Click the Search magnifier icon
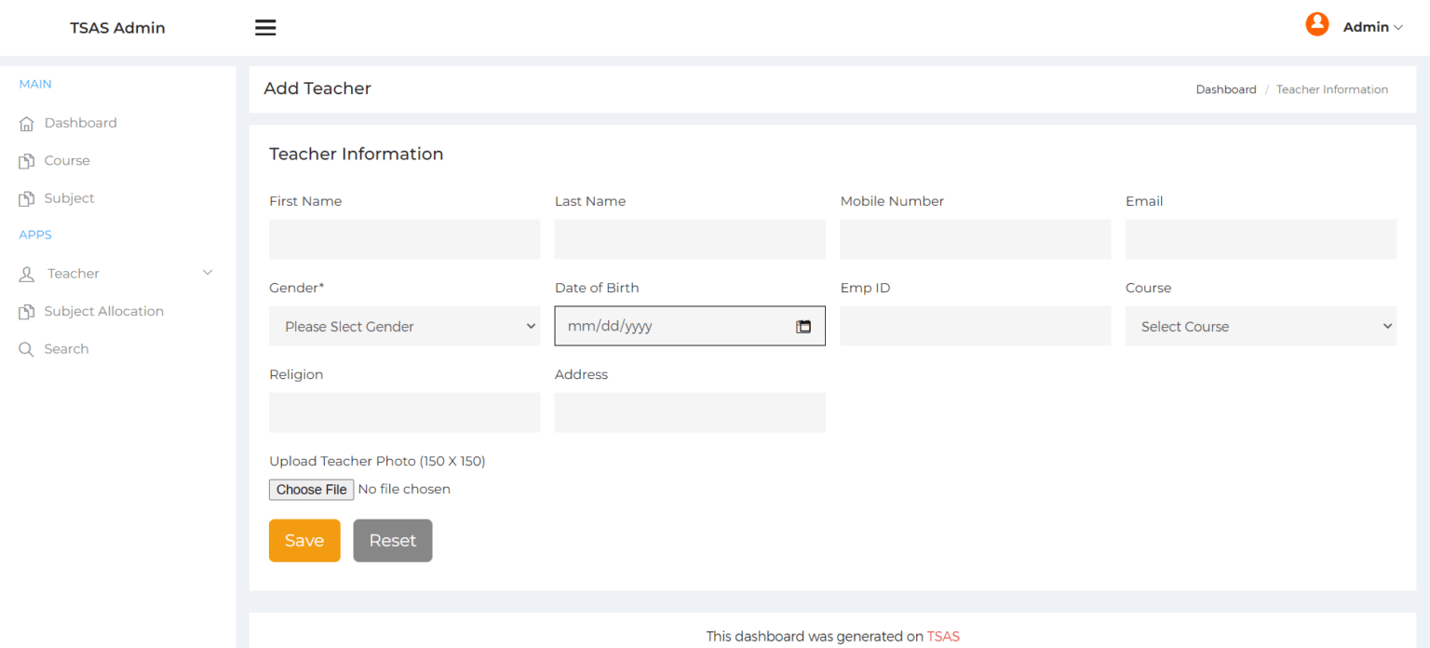 pyautogui.click(x=26, y=348)
